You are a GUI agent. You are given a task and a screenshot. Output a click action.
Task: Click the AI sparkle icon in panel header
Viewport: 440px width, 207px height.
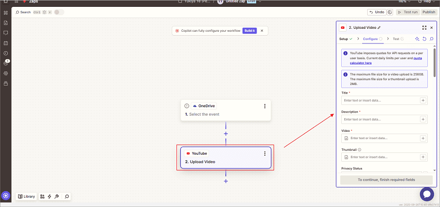tap(417, 39)
